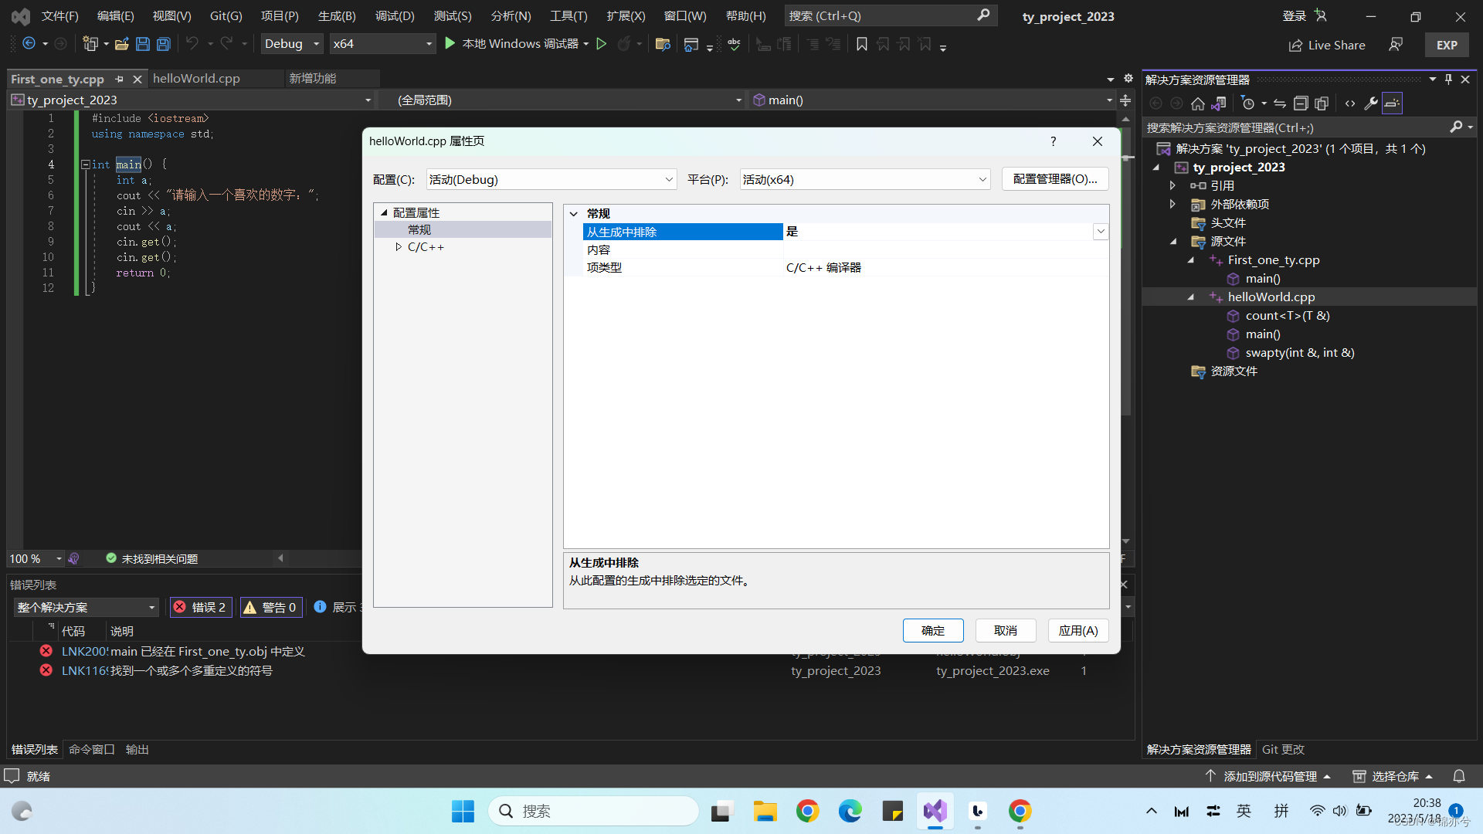Click the Save All toolbar icon

(x=163, y=44)
